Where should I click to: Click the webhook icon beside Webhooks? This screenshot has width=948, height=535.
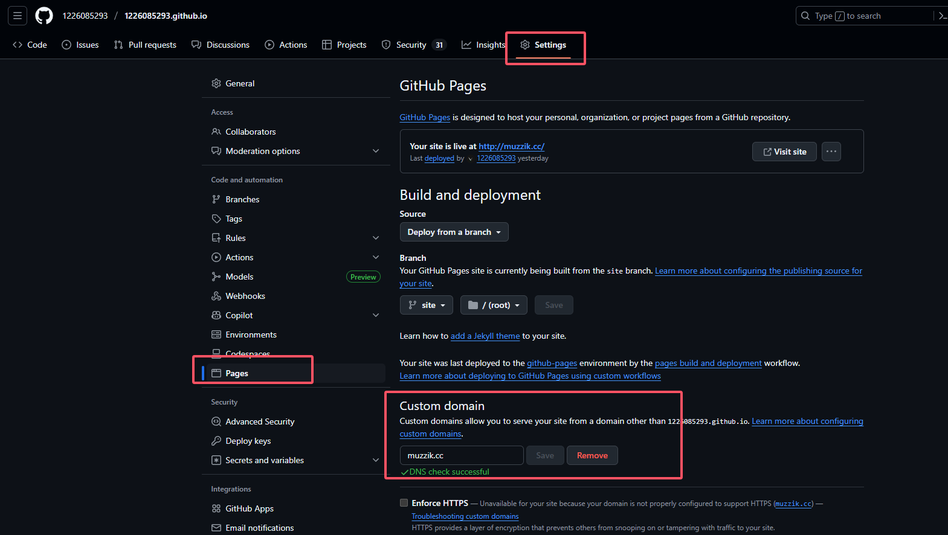click(x=216, y=296)
